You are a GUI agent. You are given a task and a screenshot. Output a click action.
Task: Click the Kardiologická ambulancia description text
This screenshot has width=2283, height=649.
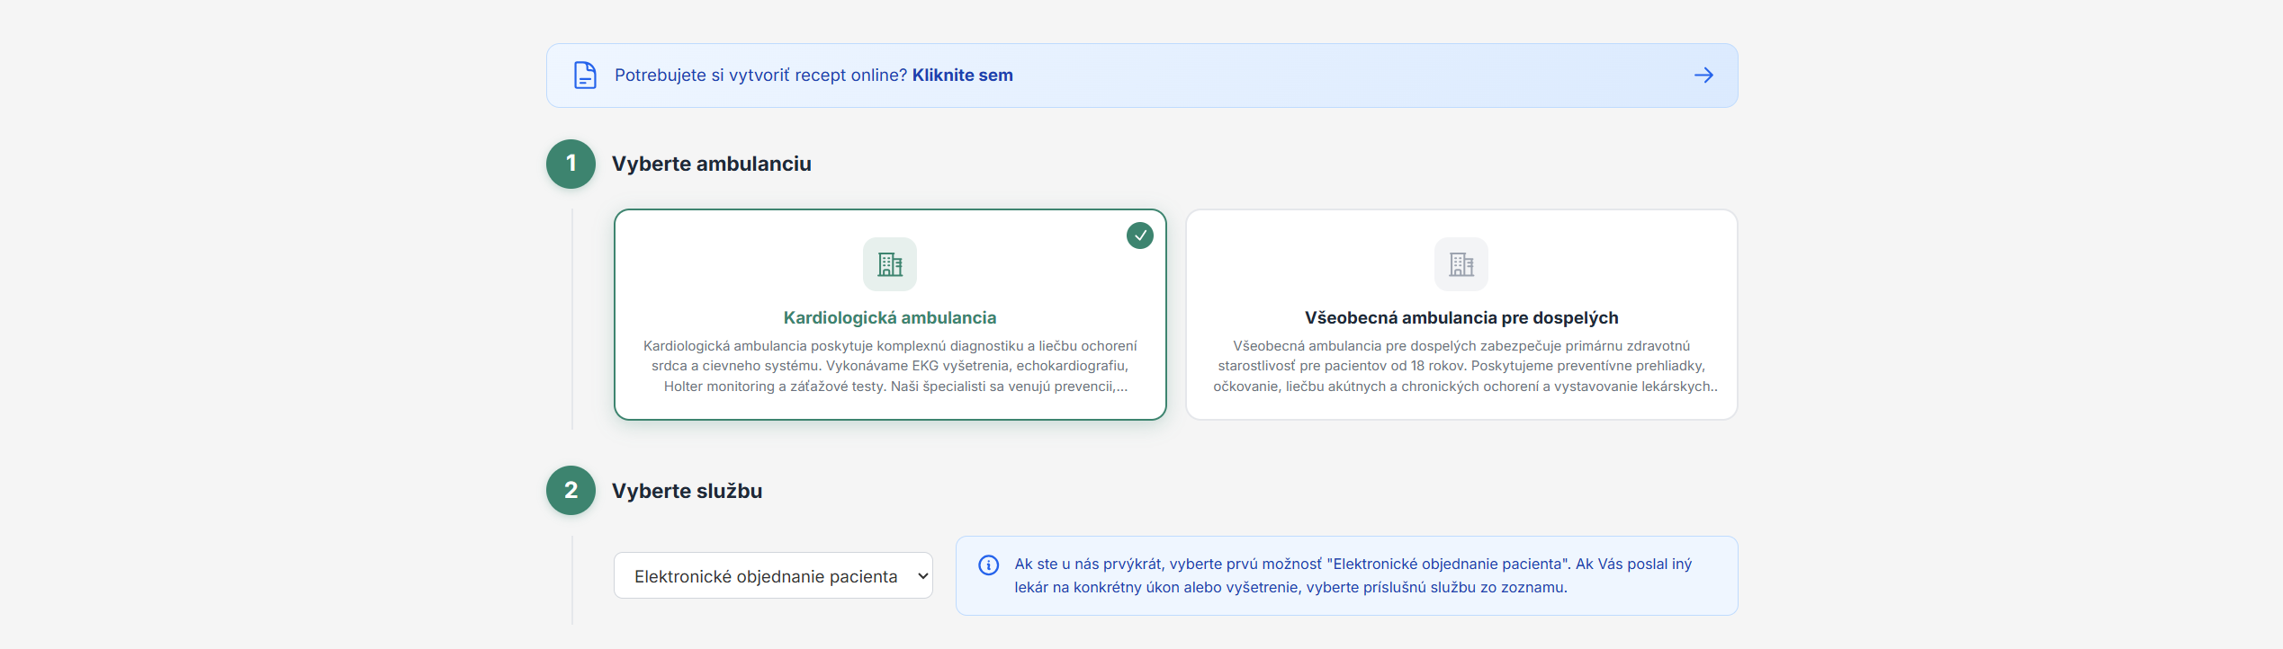pyautogui.click(x=889, y=366)
